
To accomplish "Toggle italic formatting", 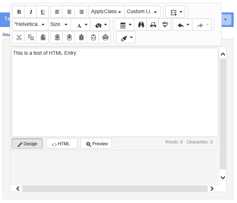I will point(31,12).
